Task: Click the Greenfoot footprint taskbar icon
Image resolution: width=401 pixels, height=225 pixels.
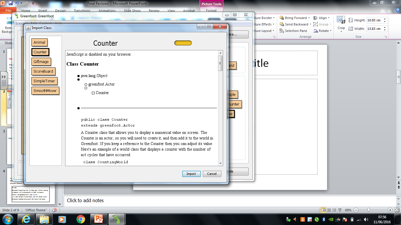Action: coord(117,219)
